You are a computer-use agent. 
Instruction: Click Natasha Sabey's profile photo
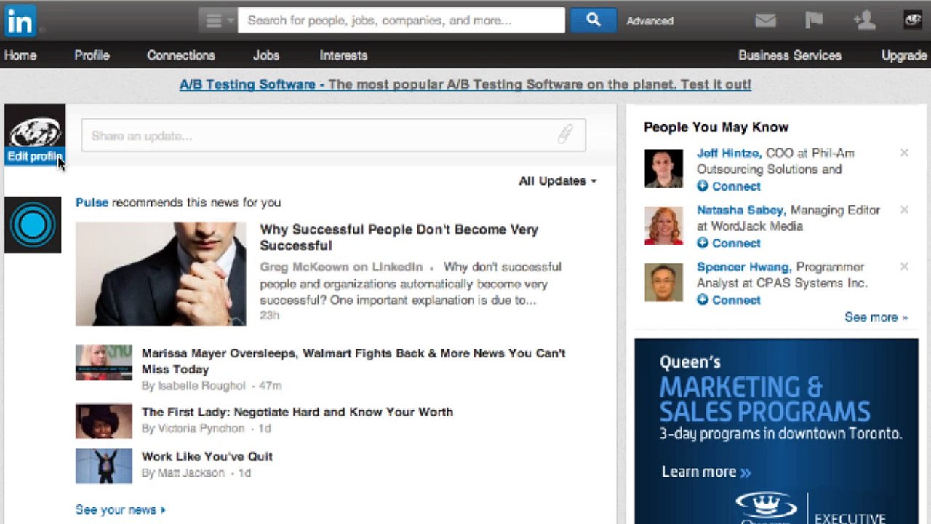663,226
